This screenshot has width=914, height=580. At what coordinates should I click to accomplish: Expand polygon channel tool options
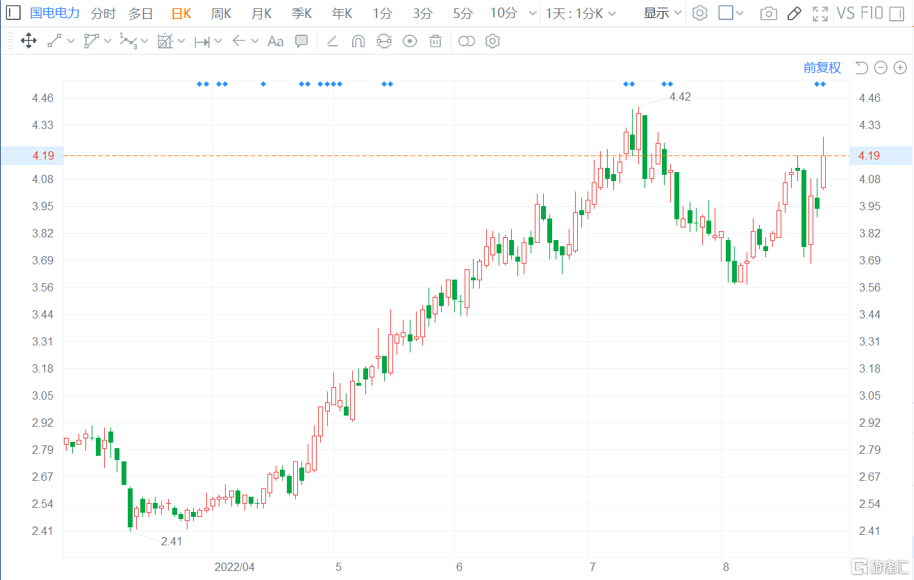[x=108, y=41]
